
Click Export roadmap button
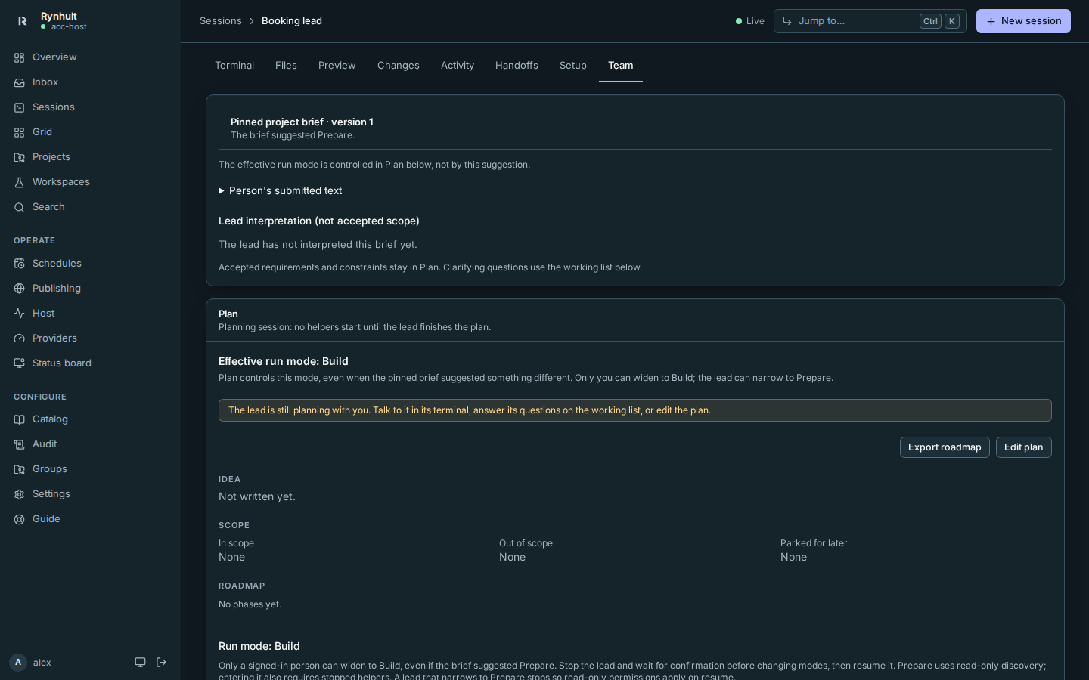click(x=945, y=447)
